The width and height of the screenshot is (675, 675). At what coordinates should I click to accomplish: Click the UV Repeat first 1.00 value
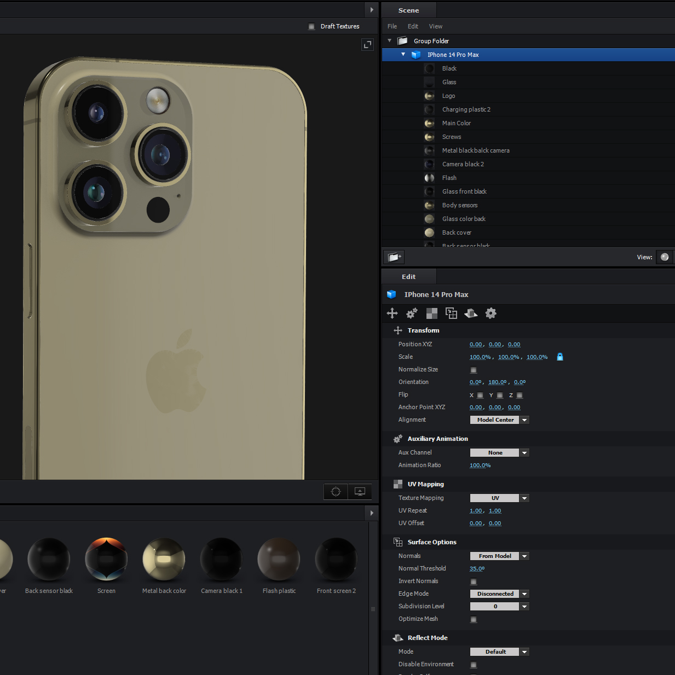pyautogui.click(x=476, y=511)
